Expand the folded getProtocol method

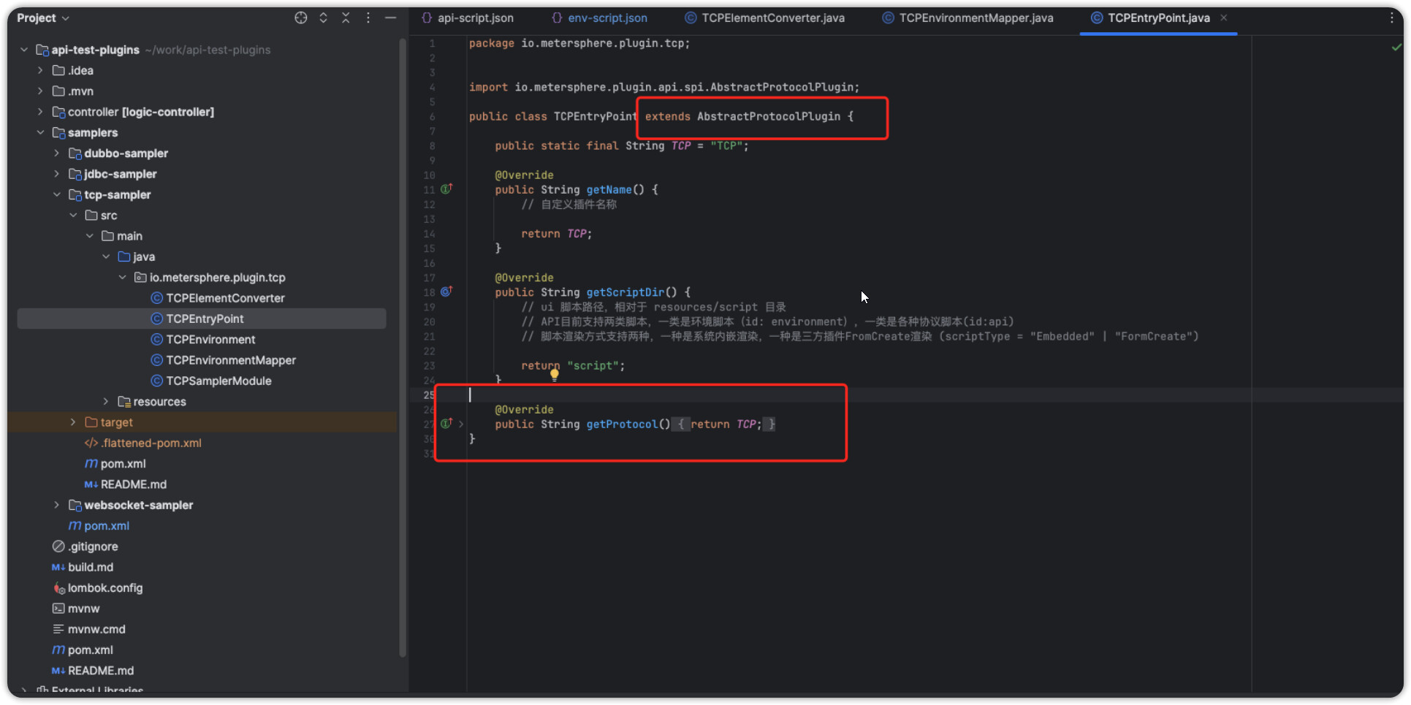[x=461, y=424]
